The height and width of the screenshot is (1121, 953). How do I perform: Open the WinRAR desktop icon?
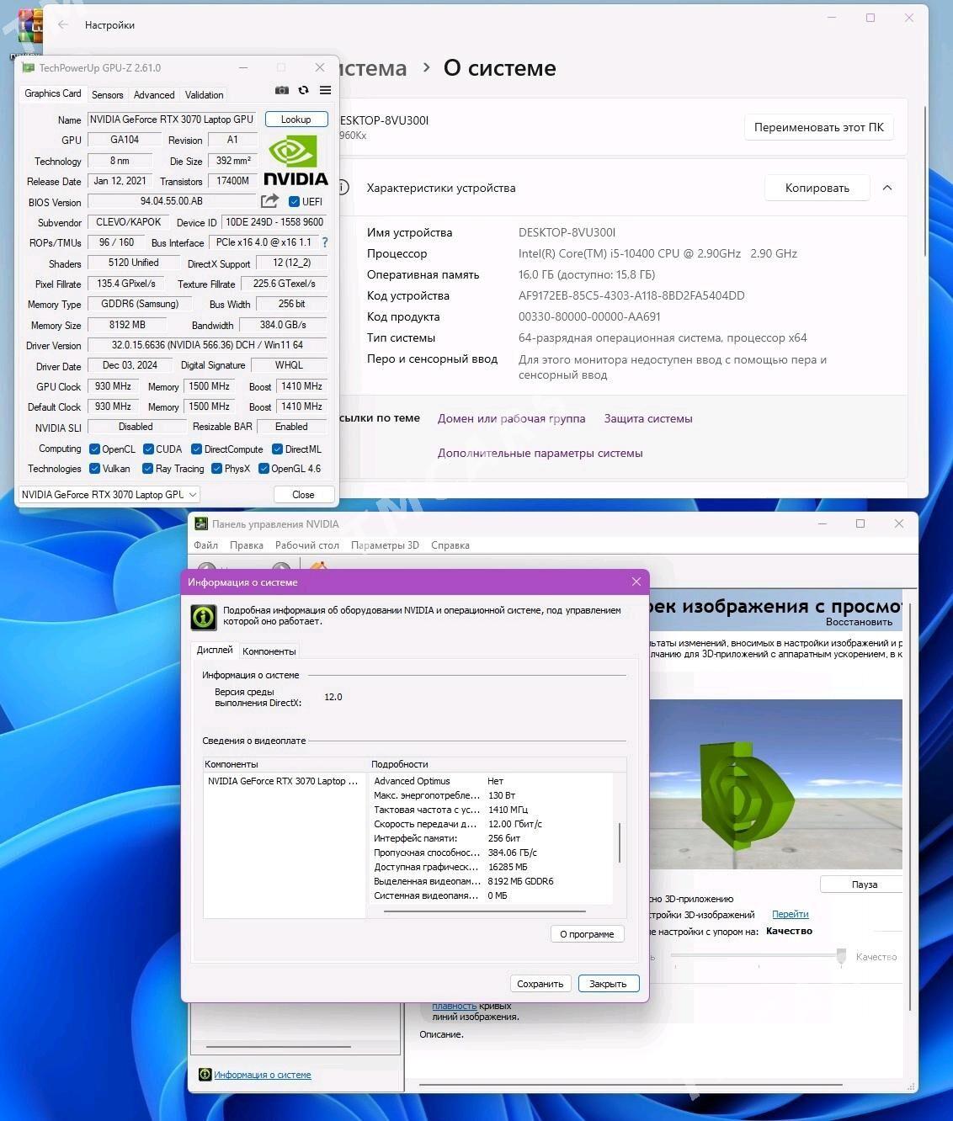click(x=29, y=25)
